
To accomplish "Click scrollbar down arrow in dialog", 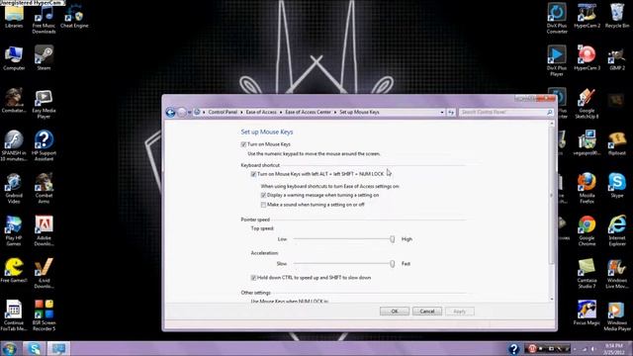I will point(552,299).
